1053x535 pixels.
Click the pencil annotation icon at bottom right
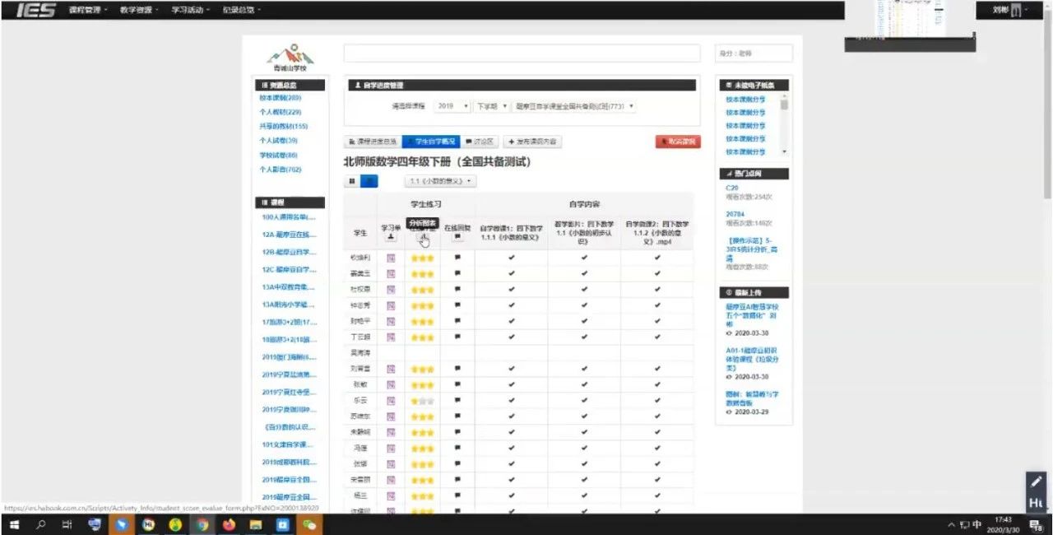[x=1036, y=482]
